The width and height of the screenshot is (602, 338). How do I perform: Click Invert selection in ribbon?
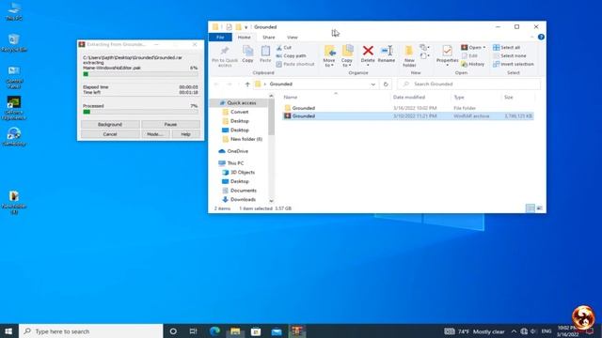[x=514, y=64]
